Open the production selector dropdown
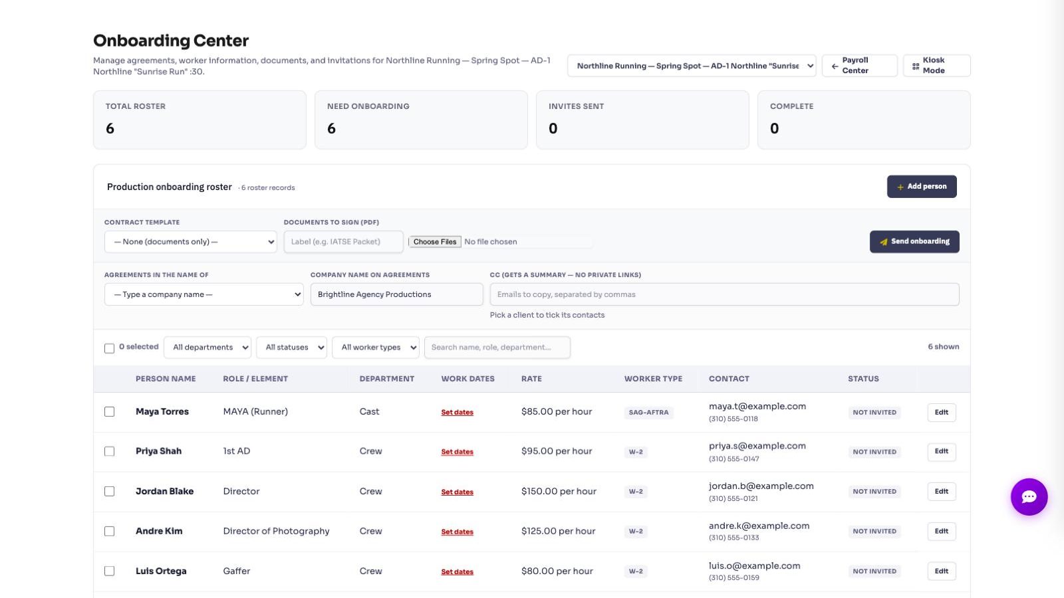 tap(692, 66)
